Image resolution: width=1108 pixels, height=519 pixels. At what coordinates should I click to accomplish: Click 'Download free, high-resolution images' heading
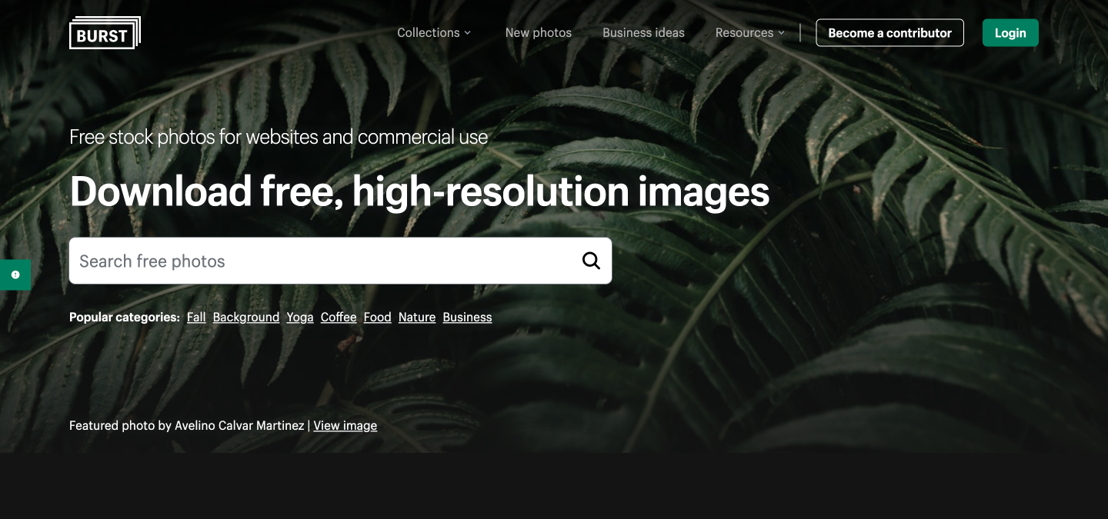point(419,191)
